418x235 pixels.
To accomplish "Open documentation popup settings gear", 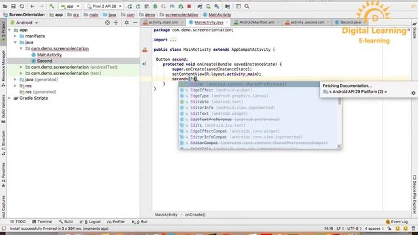I will click(413, 93).
